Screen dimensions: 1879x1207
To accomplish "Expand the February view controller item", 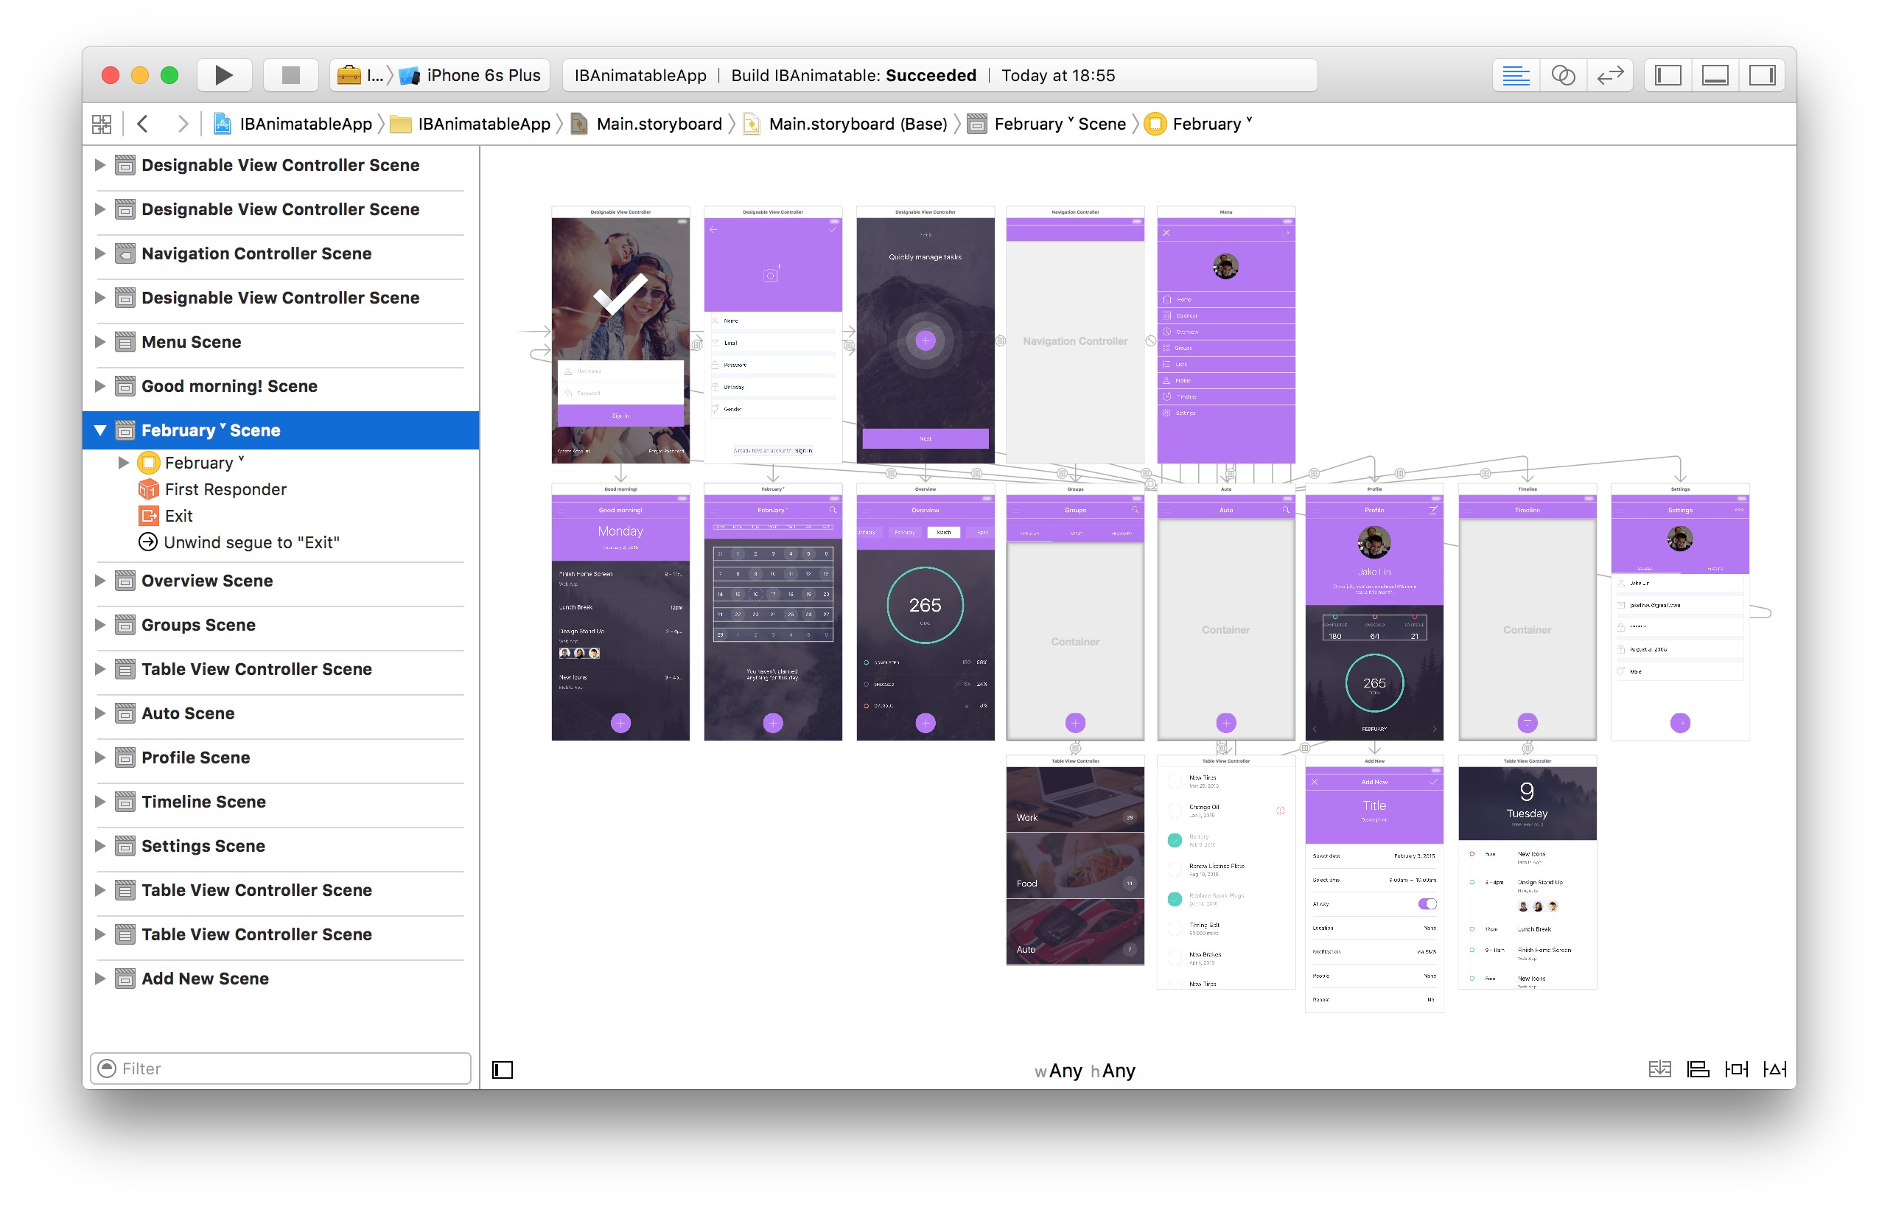I will click(x=123, y=463).
